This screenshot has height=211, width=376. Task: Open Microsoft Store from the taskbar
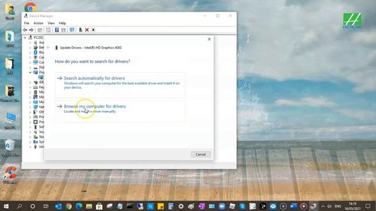coord(99,206)
